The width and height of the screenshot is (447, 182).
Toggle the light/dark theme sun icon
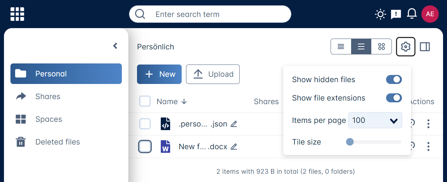(x=380, y=14)
